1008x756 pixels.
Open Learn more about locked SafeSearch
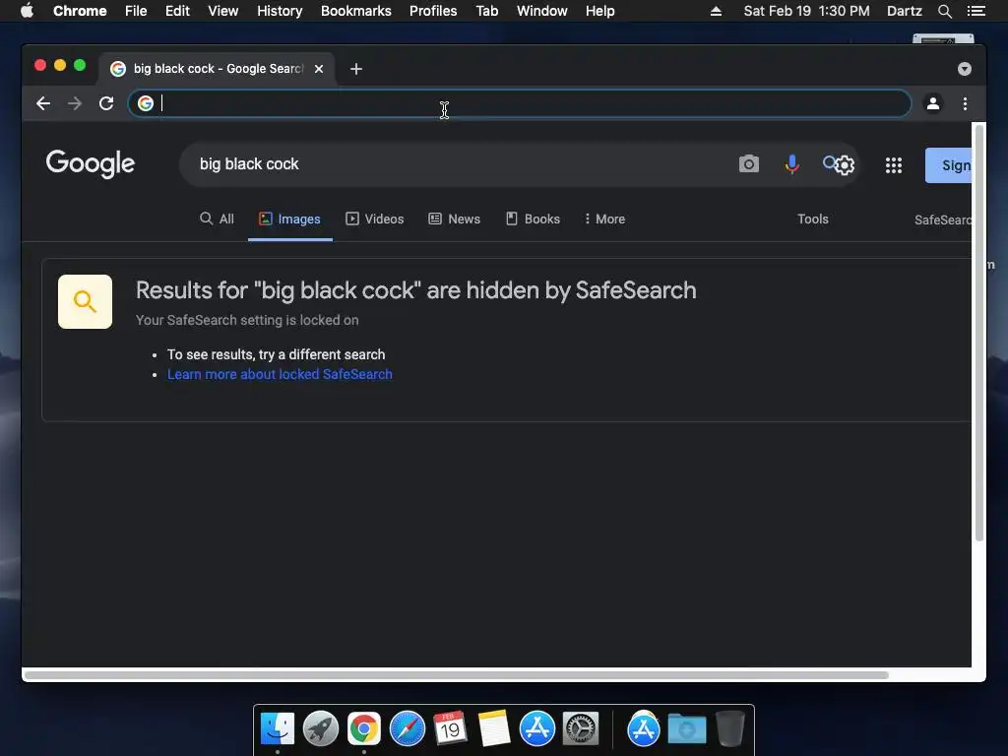coord(280,374)
